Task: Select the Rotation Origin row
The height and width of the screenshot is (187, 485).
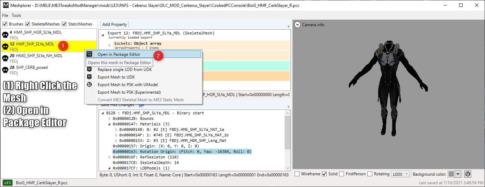Action: 182,152
